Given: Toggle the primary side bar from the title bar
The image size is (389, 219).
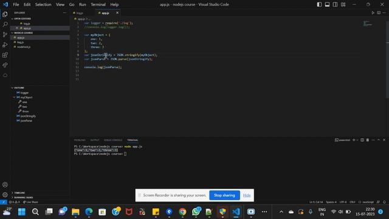Looking at the screenshot, I should coord(319,4).
